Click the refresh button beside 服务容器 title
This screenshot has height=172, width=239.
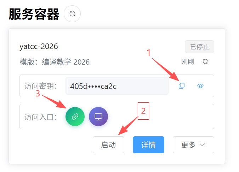72,14
